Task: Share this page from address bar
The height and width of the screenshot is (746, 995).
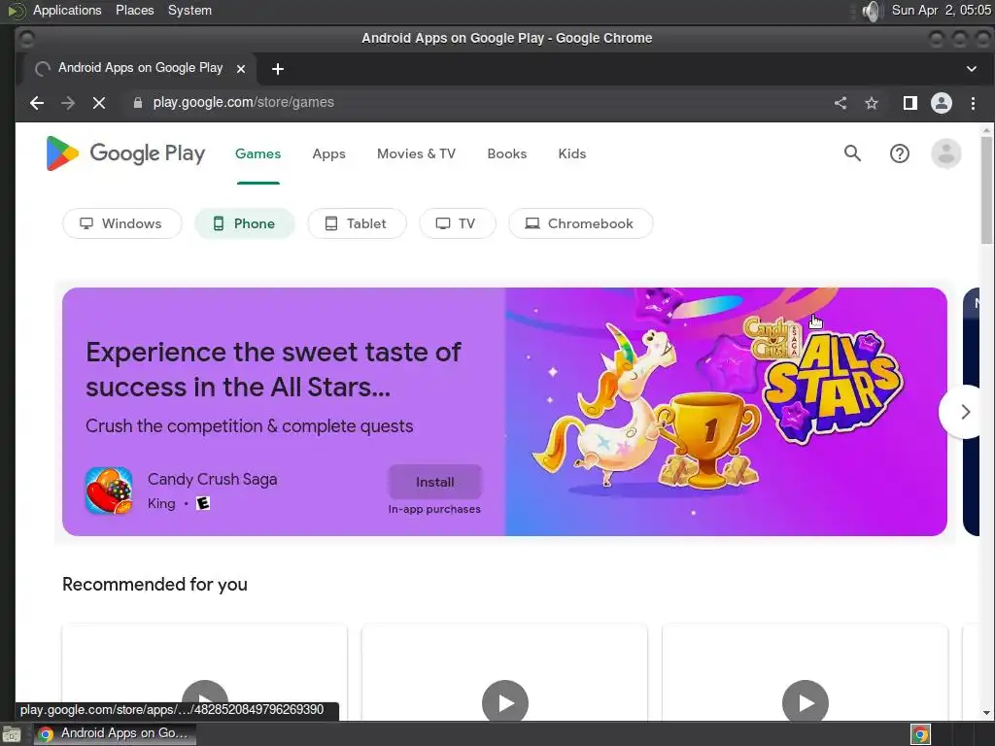Action: (841, 103)
